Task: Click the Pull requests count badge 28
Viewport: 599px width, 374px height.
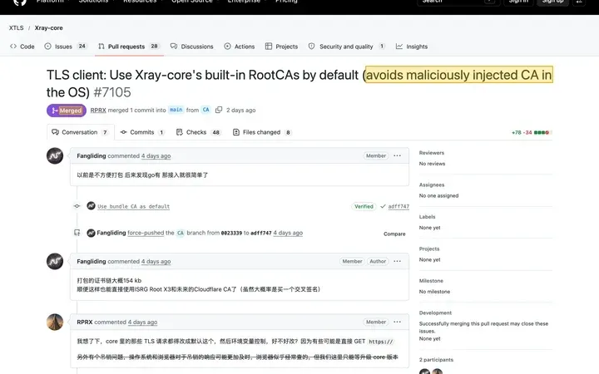Action: click(x=155, y=47)
